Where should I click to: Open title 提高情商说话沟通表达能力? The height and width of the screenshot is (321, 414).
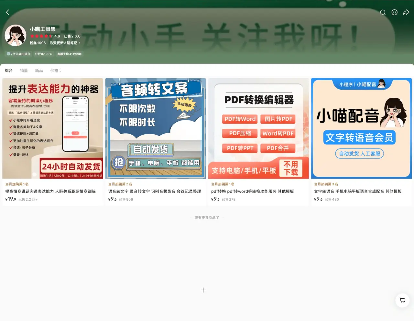click(50, 191)
